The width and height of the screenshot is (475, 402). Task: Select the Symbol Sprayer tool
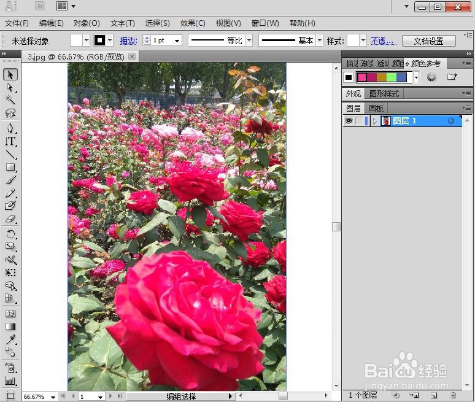click(10, 368)
